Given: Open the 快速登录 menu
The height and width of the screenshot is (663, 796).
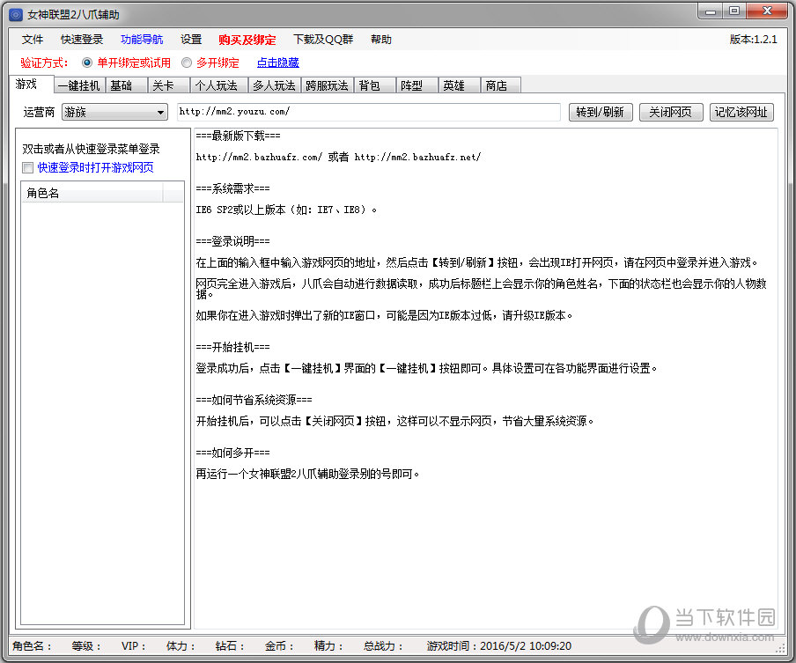Looking at the screenshot, I should [82, 40].
